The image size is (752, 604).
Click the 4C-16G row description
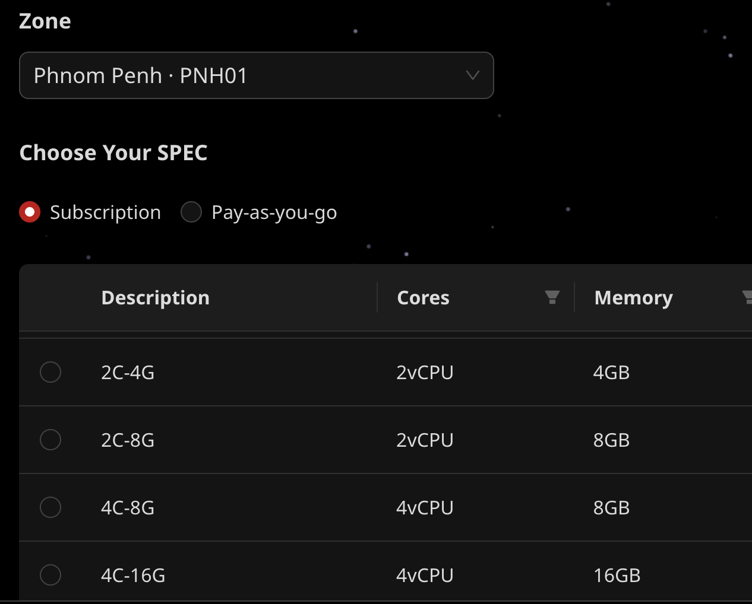click(x=133, y=576)
